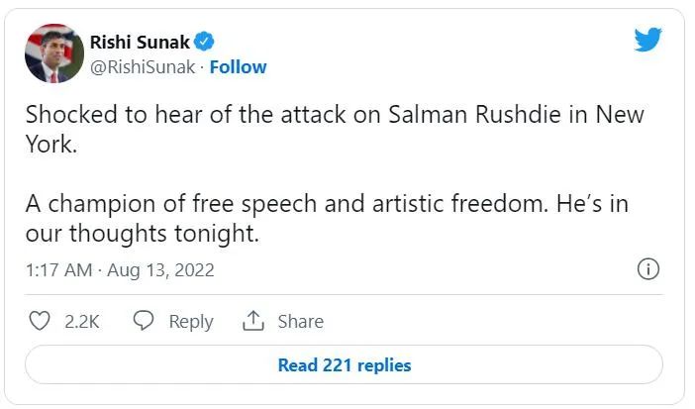The width and height of the screenshot is (695, 409).
Task: Click the Rishi Sunak display name
Action: click(x=140, y=42)
